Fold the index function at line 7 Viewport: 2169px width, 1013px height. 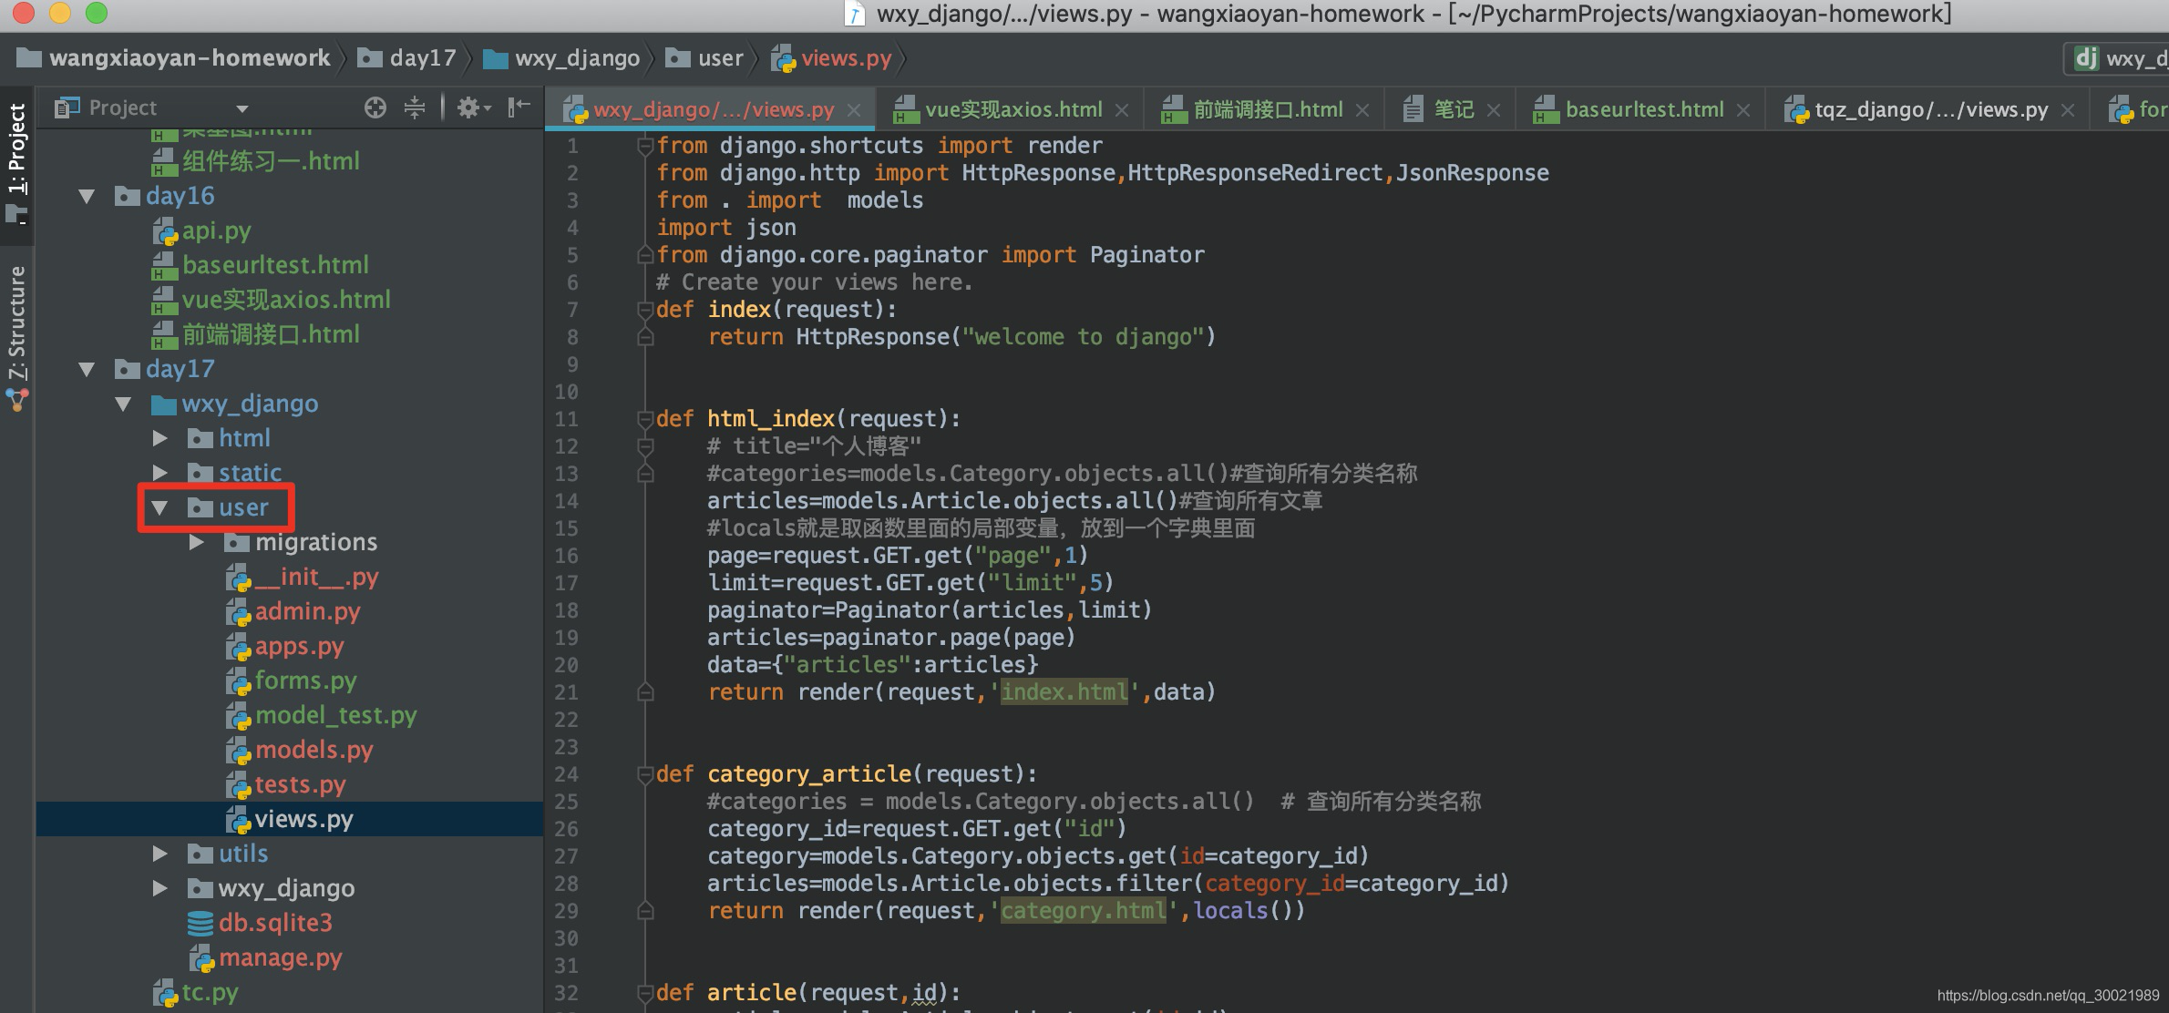[x=645, y=310]
